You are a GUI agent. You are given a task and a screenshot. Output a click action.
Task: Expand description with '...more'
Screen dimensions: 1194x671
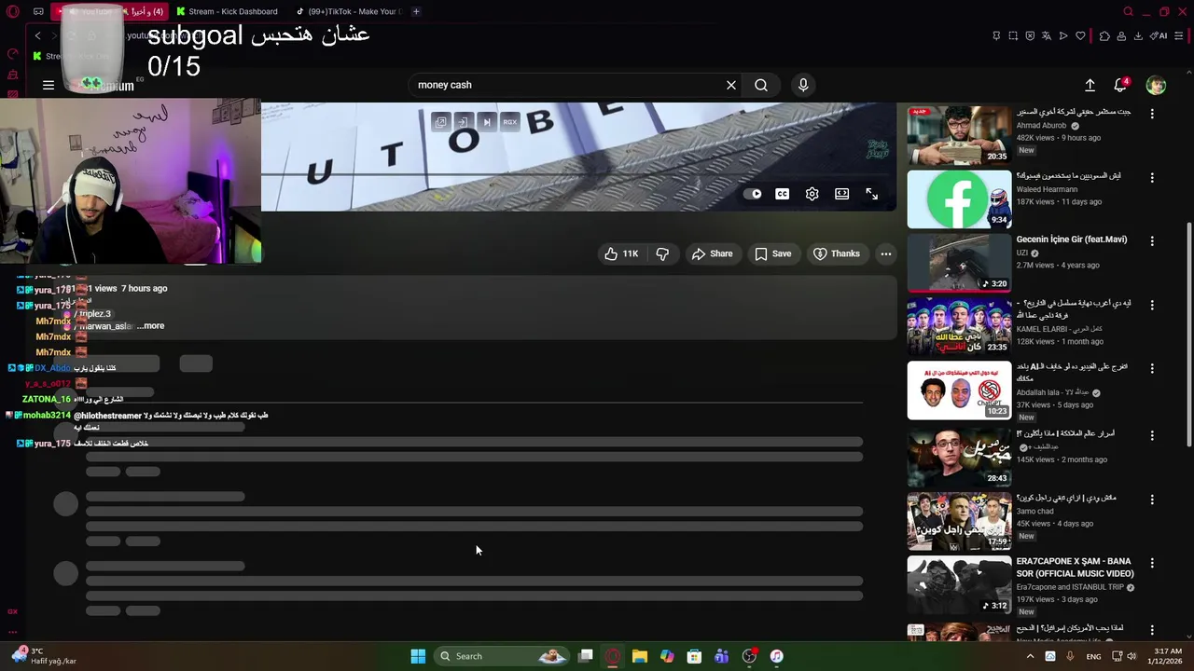tap(150, 326)
